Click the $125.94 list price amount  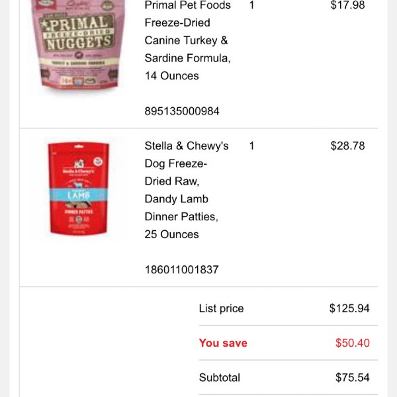click(349, 308)
